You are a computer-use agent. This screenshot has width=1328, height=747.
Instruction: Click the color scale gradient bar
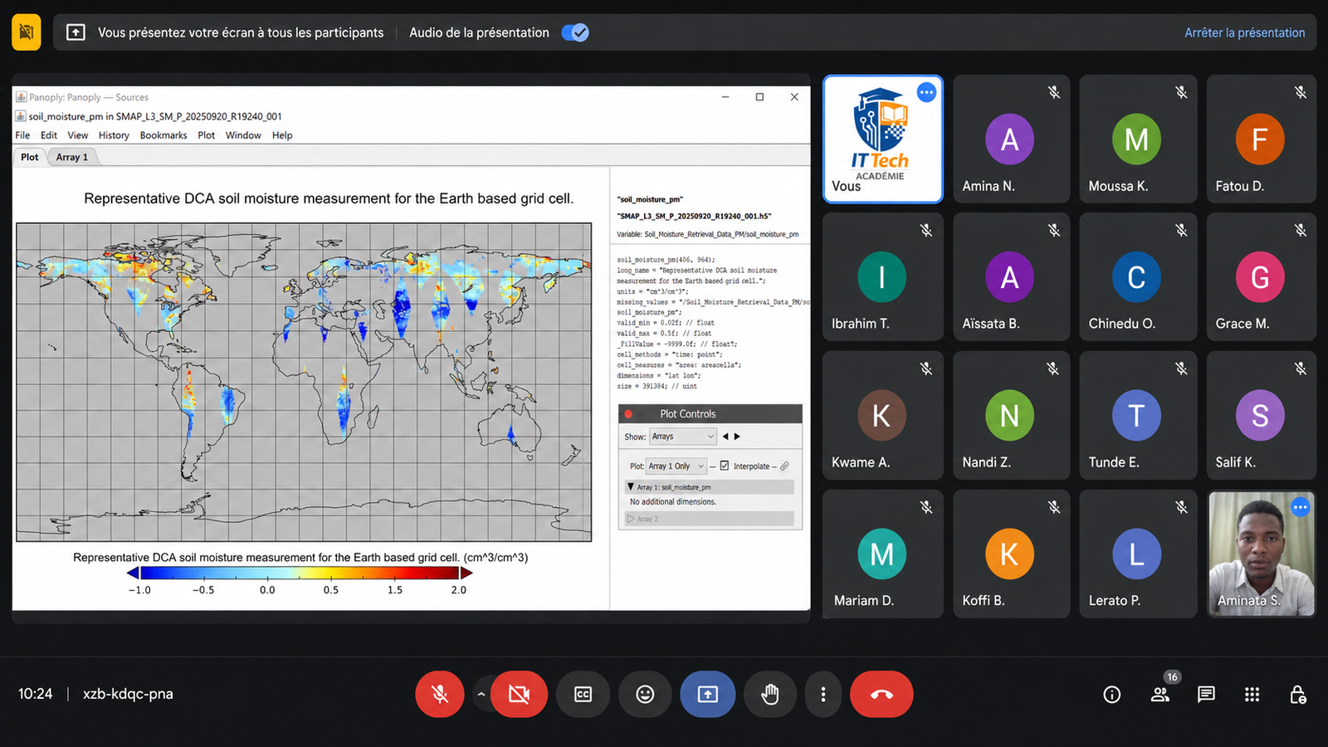pyautogui.click(x=300, y=573)
